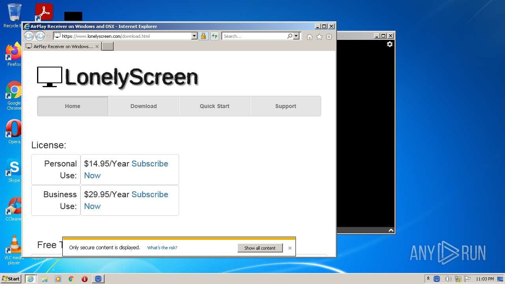Open a new blank tab
Screen dimensions: 505x284
(x=108, y=47)
